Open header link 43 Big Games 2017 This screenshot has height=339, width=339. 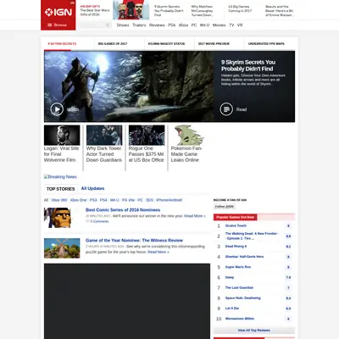tap(240, 8)
